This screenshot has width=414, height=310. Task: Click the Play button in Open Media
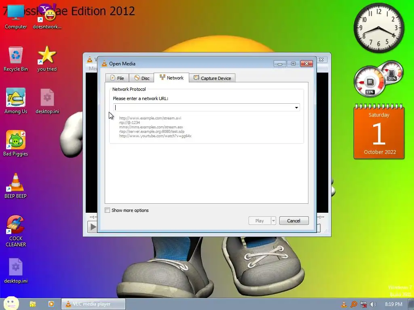[x=260, y=221]
